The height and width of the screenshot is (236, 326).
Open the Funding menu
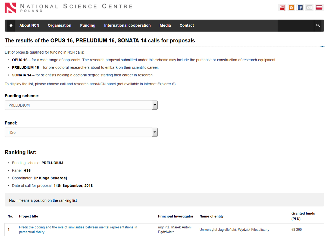[88, 26]
